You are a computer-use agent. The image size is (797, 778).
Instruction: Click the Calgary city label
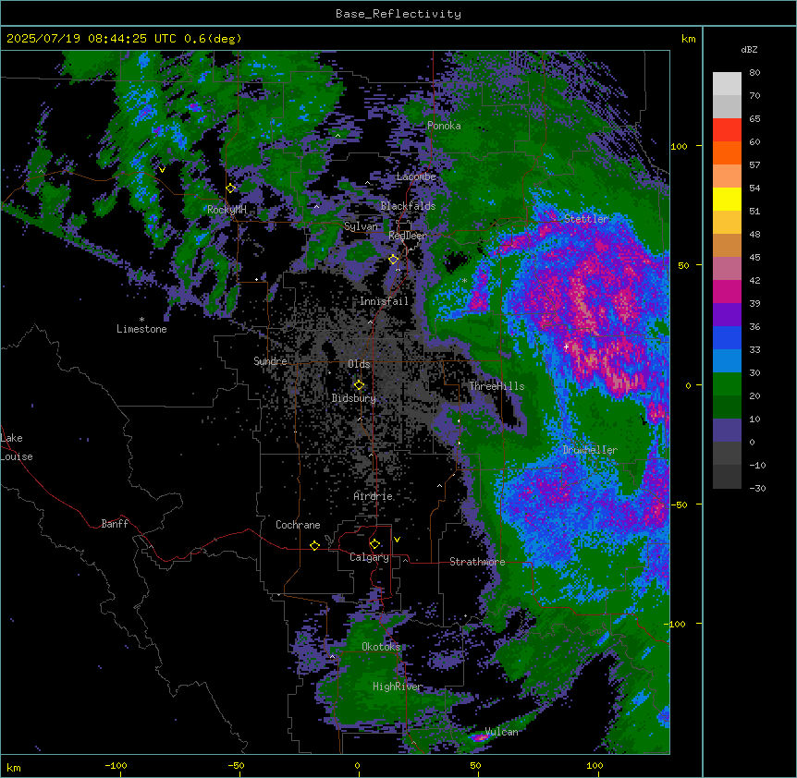click(x=369, y=557)
